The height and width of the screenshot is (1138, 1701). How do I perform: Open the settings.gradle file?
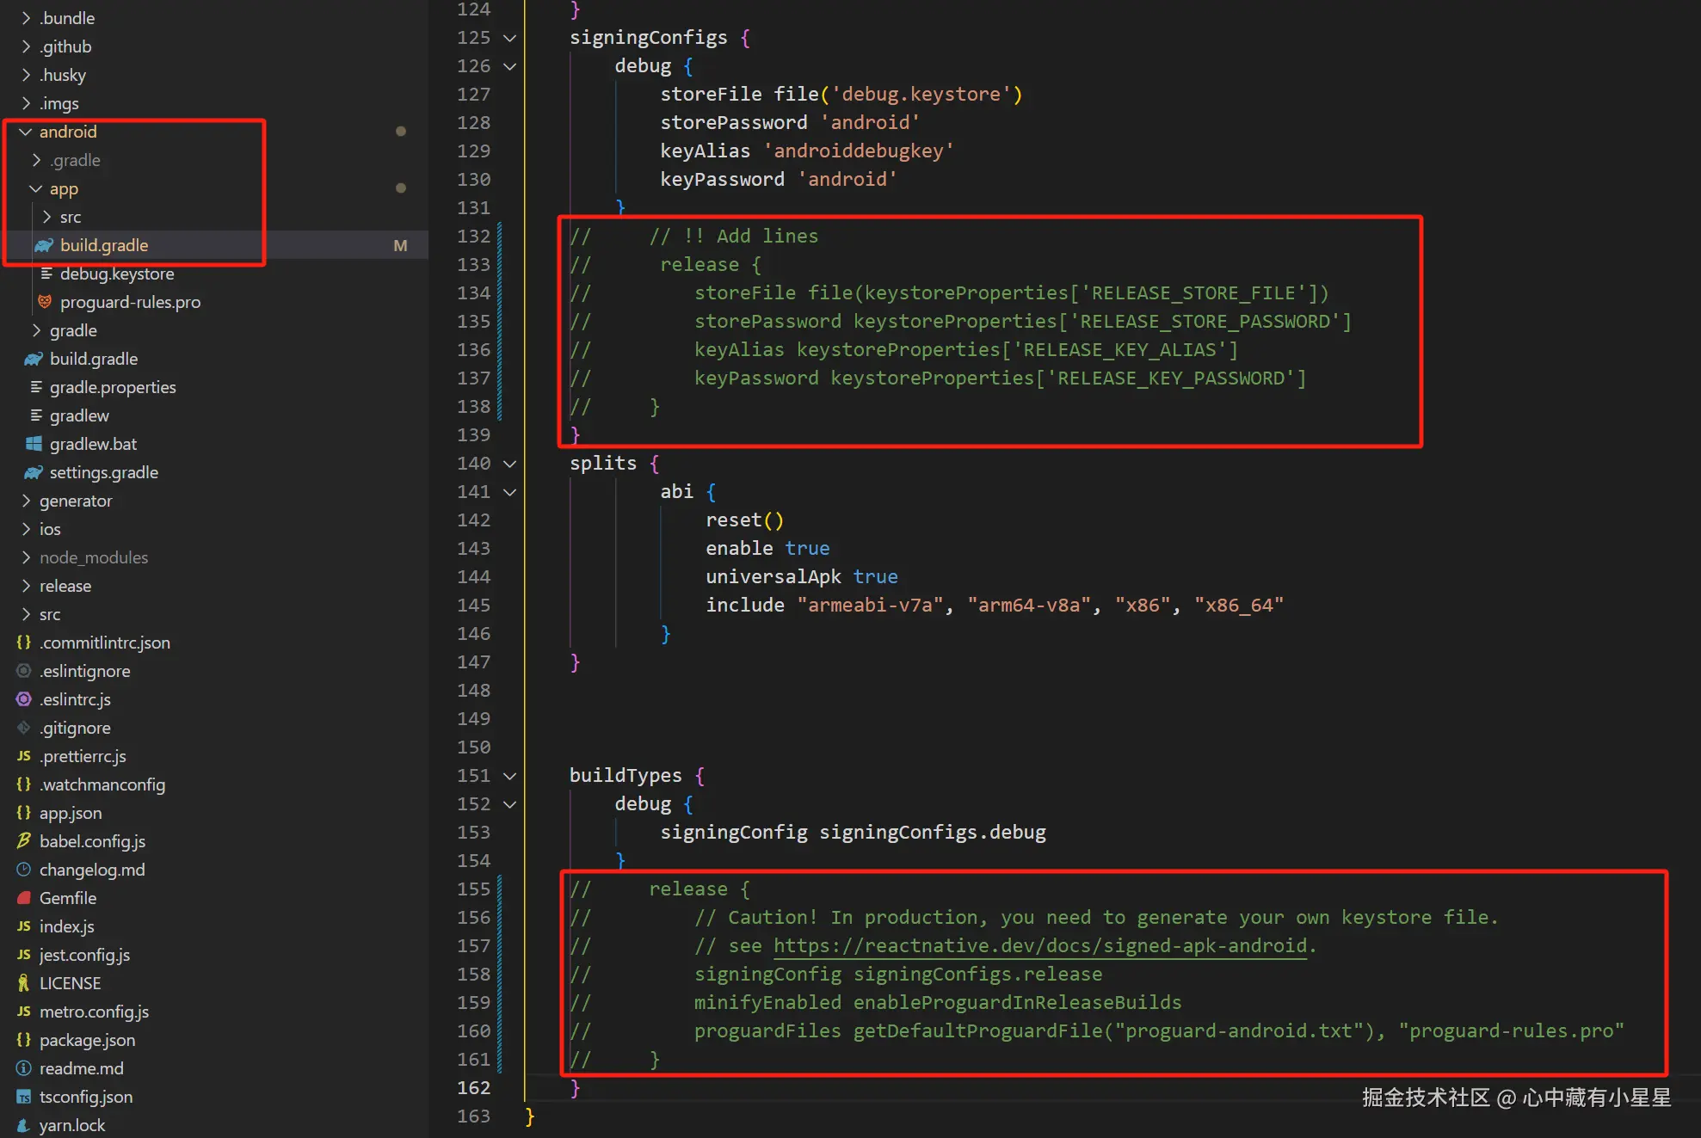pyautogui.click(x=103, y=472)
